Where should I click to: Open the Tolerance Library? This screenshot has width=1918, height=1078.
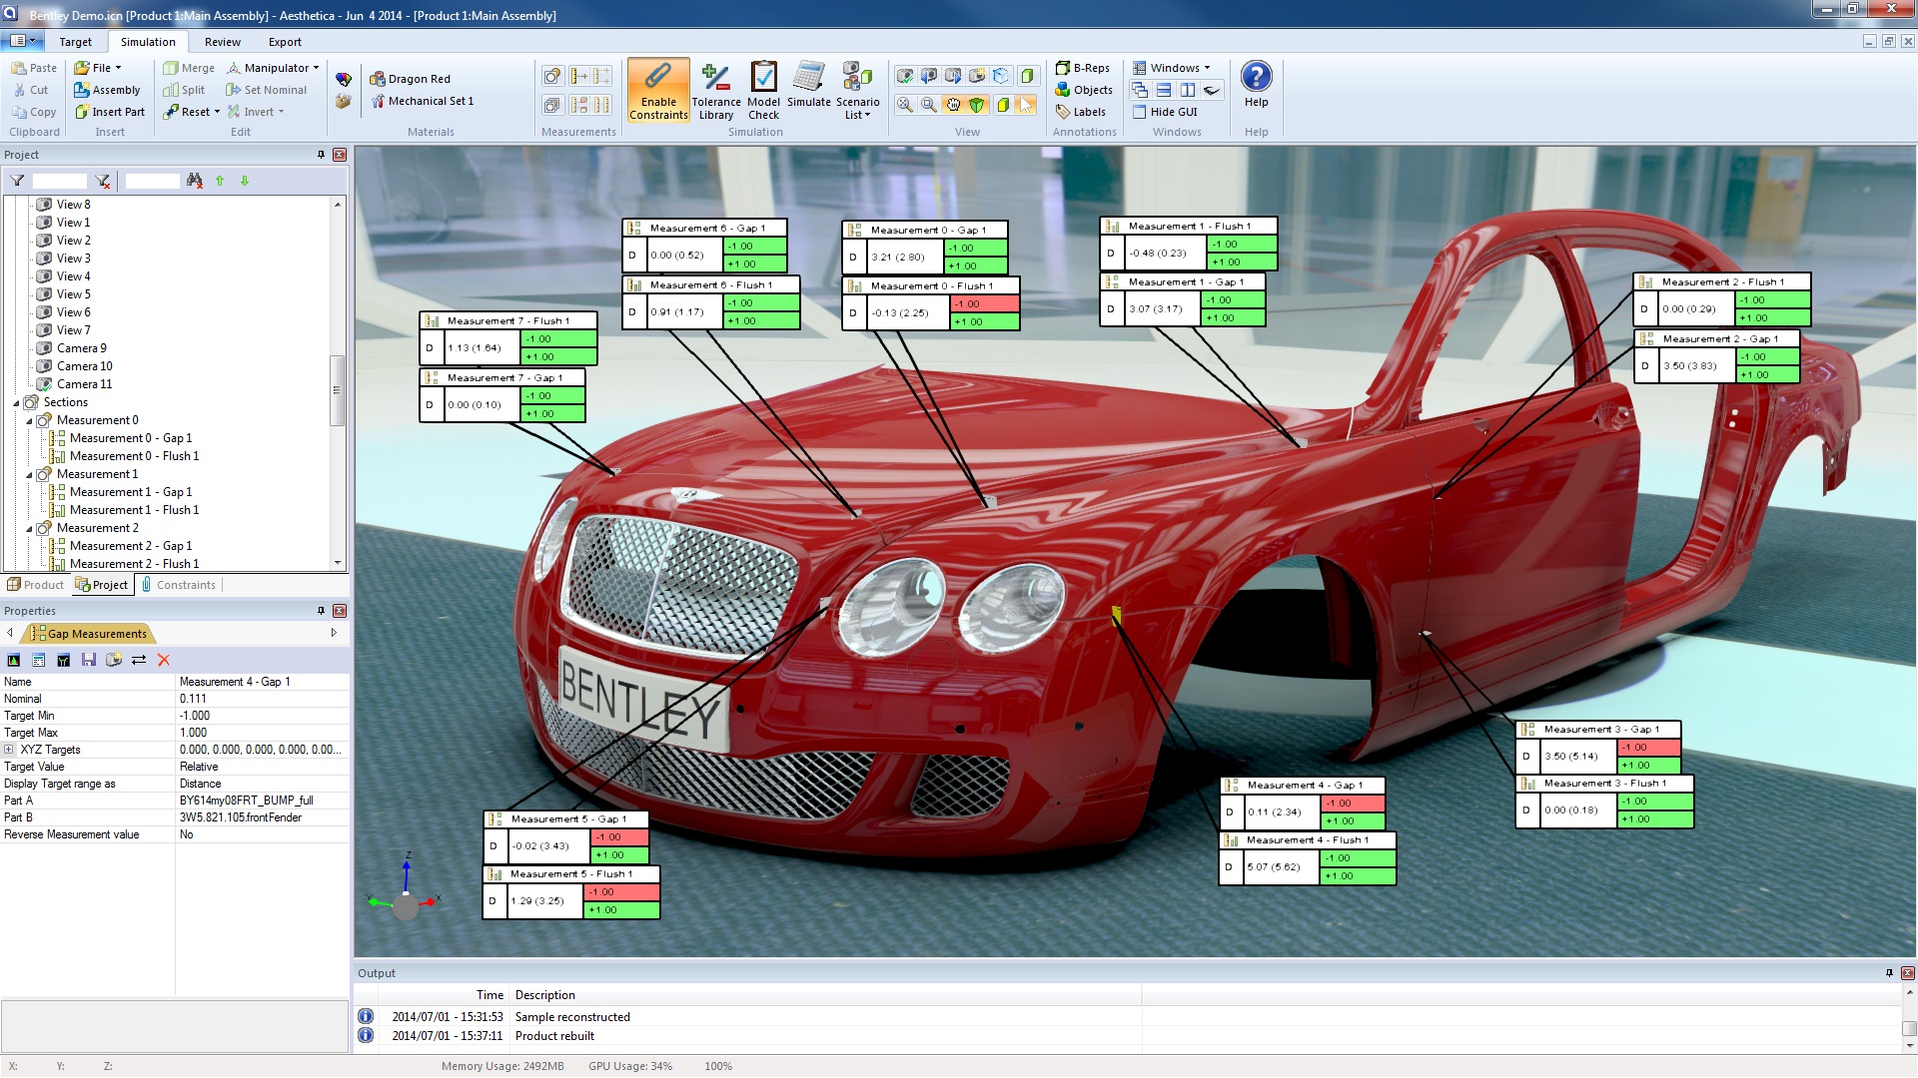[x=715, y=90]
